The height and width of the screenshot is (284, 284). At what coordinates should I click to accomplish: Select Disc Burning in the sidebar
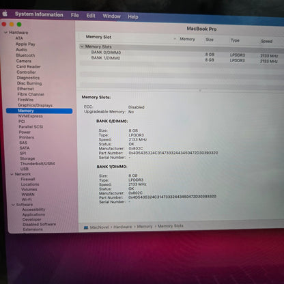(29, 83)
